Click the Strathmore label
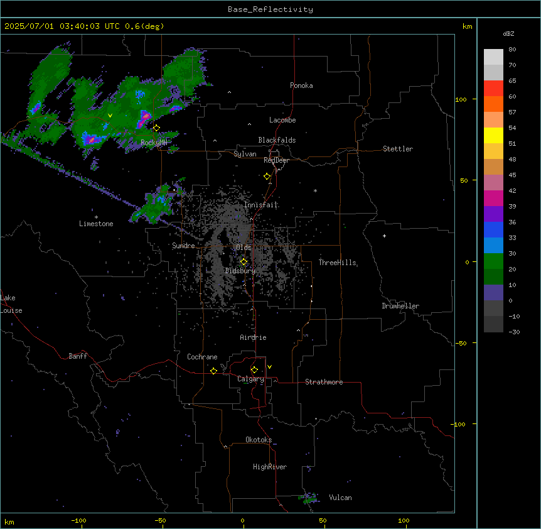The height and width of the screenshot is (529, 541). (x=324, y=382)
